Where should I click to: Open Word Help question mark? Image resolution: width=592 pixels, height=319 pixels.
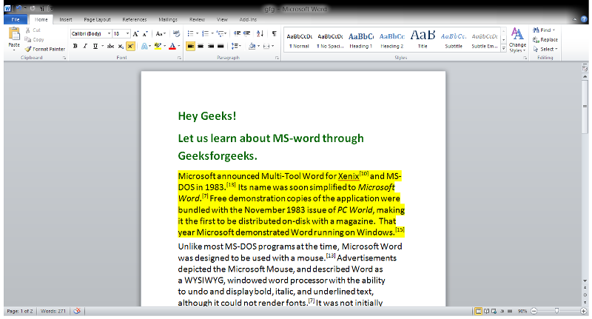tap(584, 19)
